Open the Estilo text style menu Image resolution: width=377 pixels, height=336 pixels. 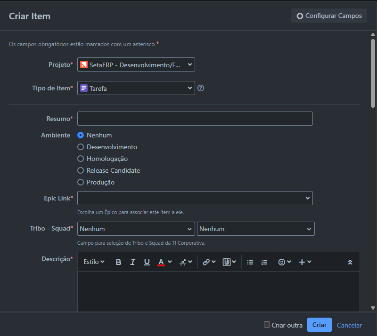94,262
